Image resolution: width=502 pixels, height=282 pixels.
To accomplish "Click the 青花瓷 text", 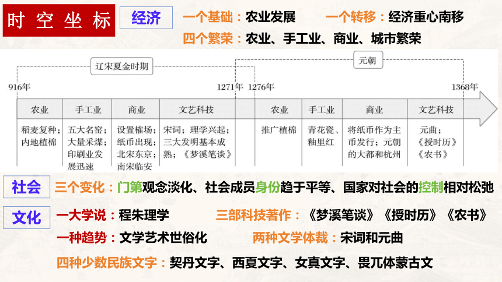I will pos(320,130).
